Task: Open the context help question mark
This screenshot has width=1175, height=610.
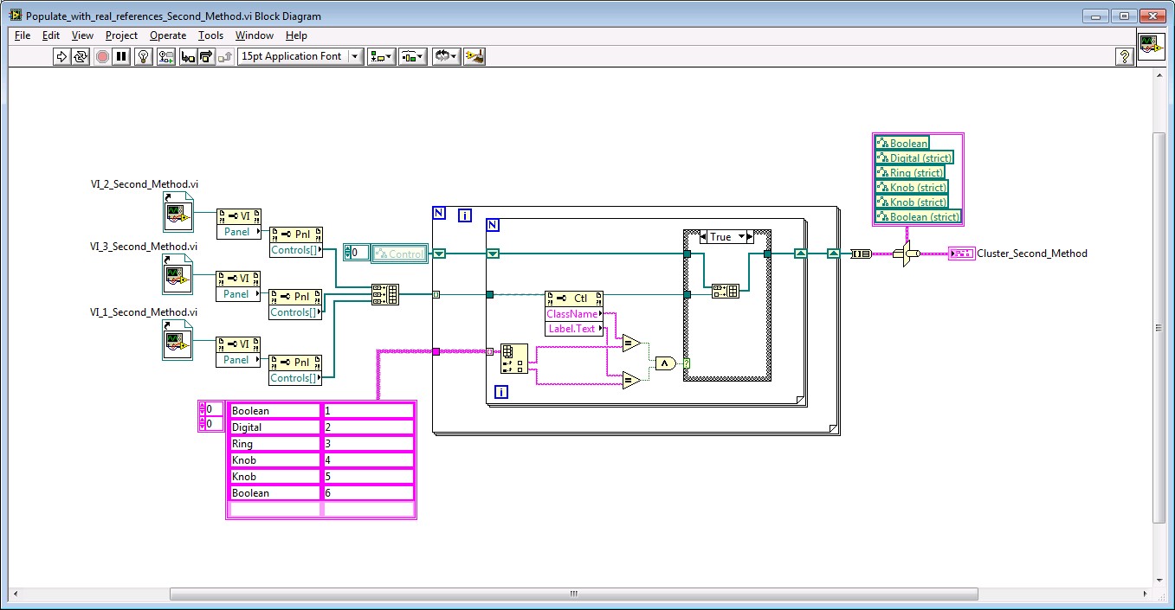Action: [1125, 56]
